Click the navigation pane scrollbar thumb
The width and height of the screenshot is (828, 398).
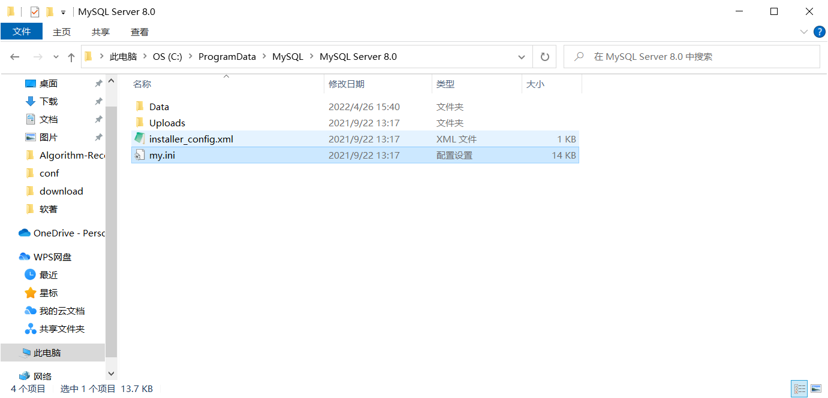pos(112,233)
